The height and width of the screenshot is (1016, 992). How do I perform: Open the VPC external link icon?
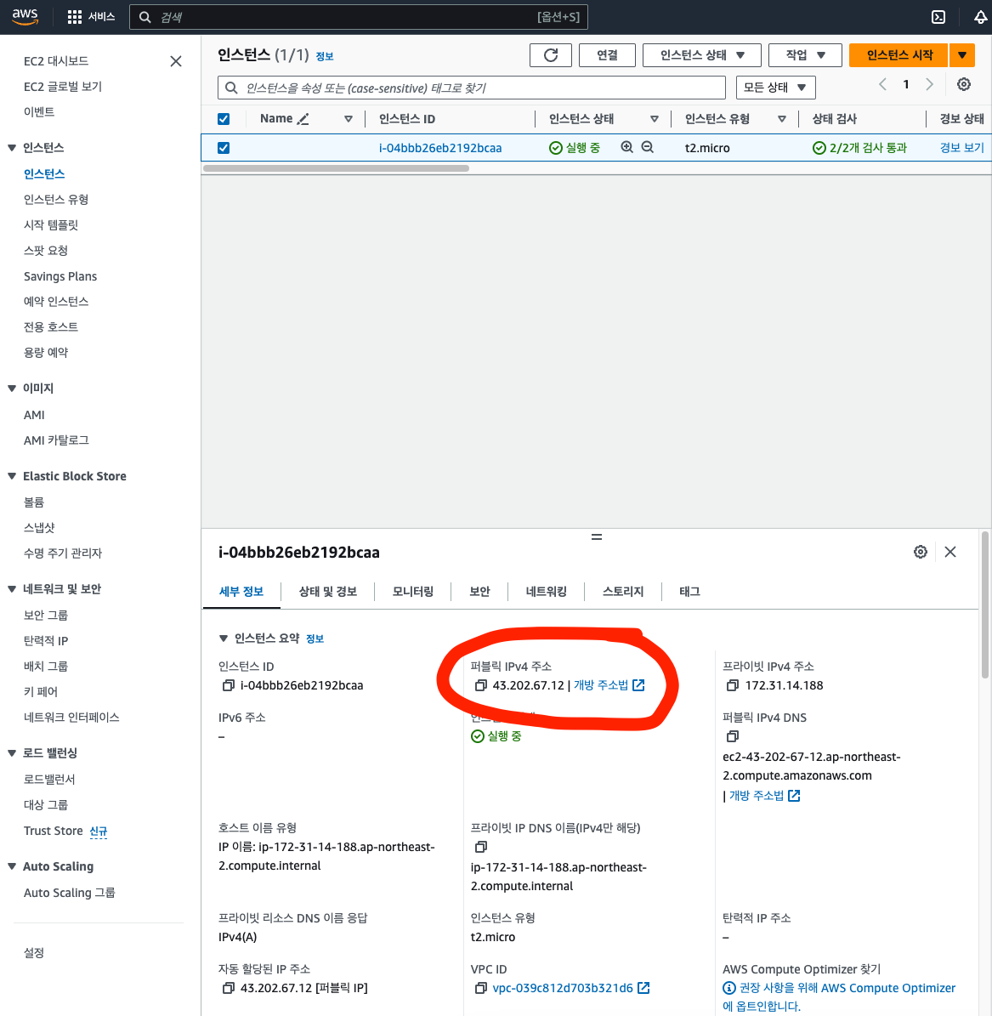point(643,988)
